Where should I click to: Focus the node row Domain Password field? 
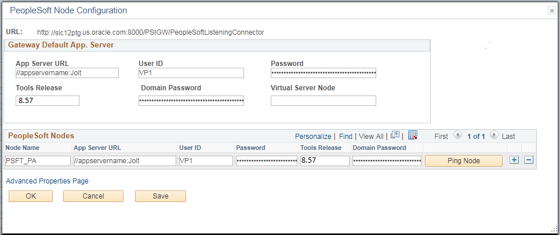click(x=387, y=161)
